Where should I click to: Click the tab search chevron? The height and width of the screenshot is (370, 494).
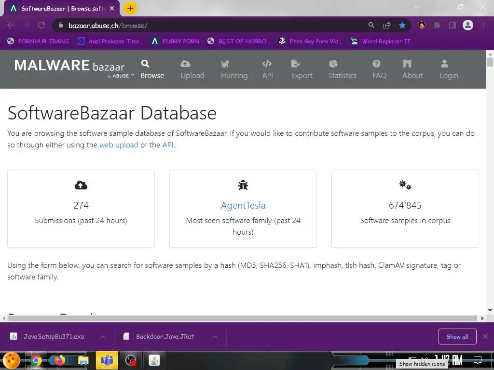pyautogui.click(x=416, y=7)
